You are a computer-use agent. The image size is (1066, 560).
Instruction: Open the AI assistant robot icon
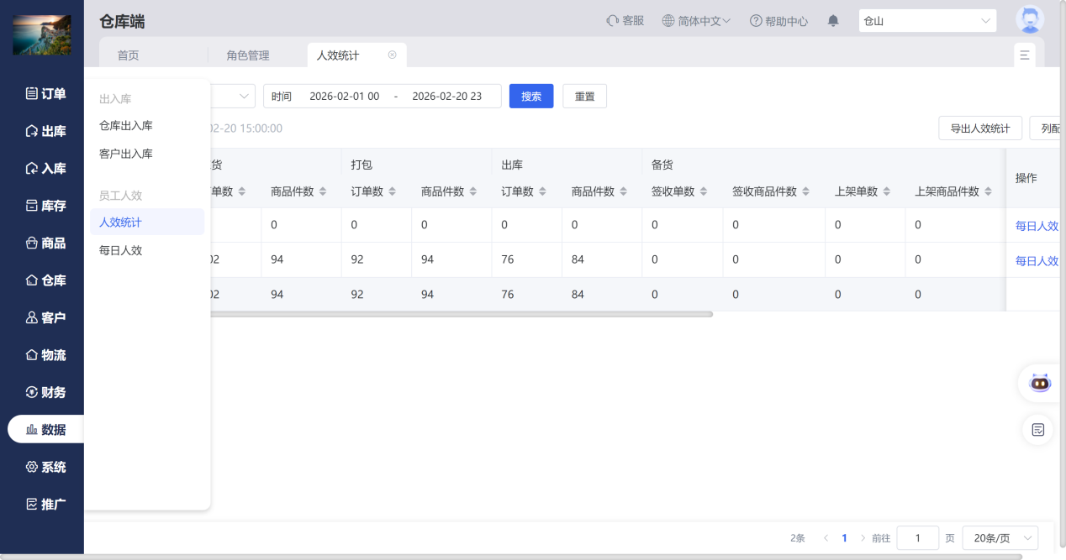(1038, 383)
